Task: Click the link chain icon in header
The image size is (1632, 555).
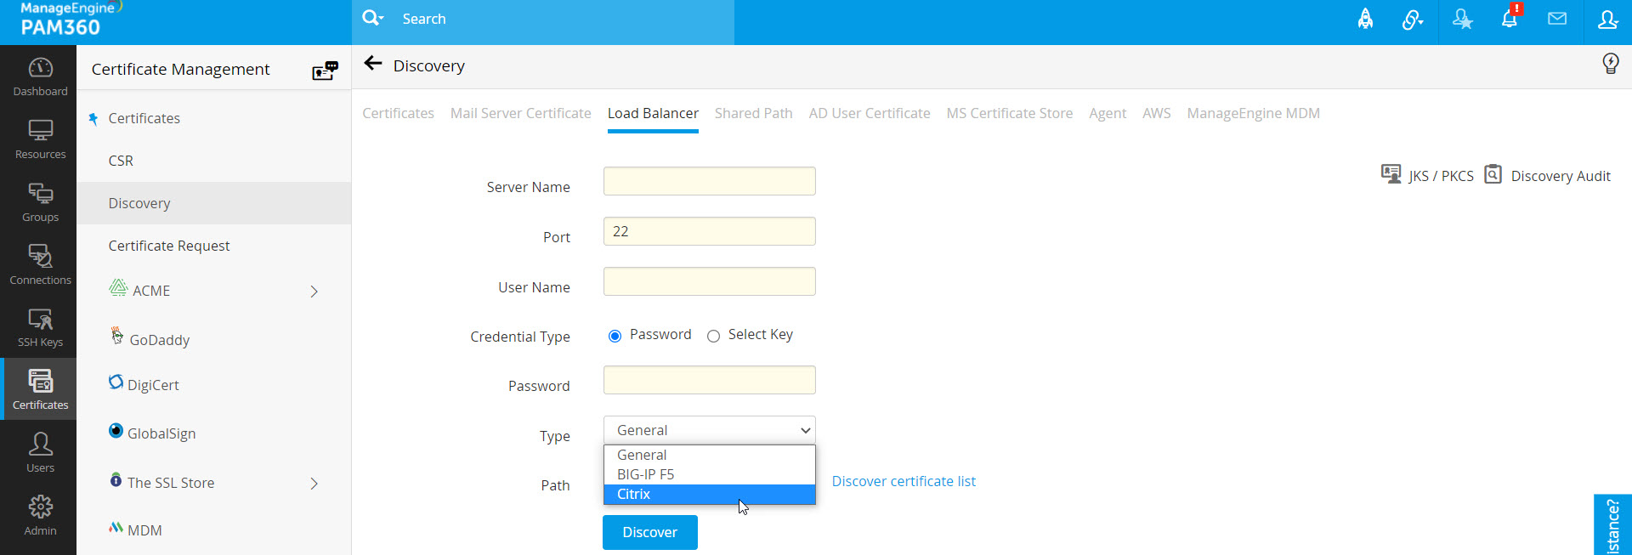Action: 1412,19
